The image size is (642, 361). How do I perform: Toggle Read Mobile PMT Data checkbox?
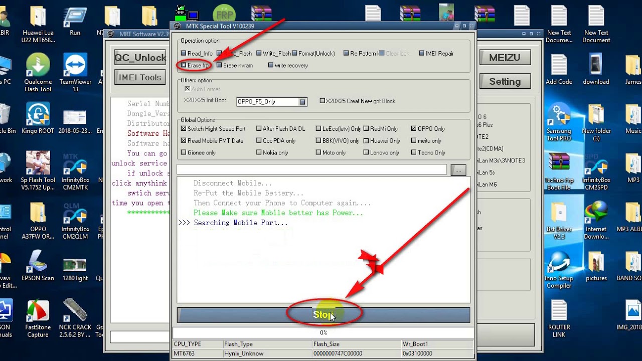[184, 141]
